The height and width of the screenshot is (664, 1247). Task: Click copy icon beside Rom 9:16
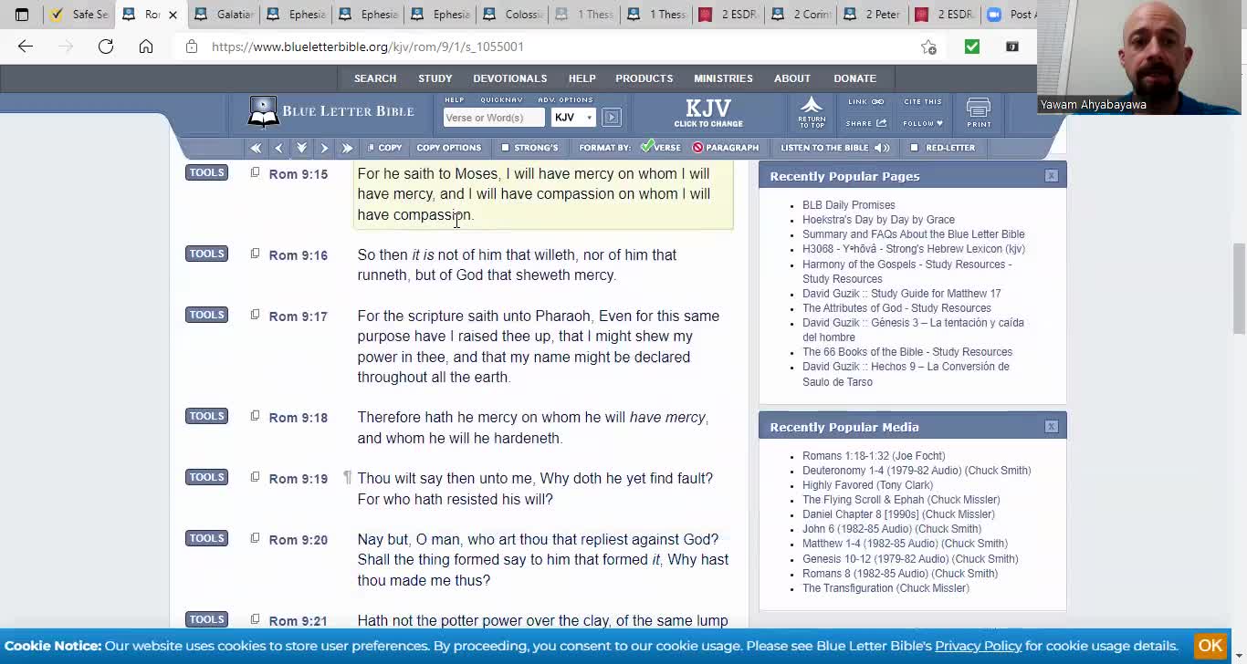click(x=255, y=254)
